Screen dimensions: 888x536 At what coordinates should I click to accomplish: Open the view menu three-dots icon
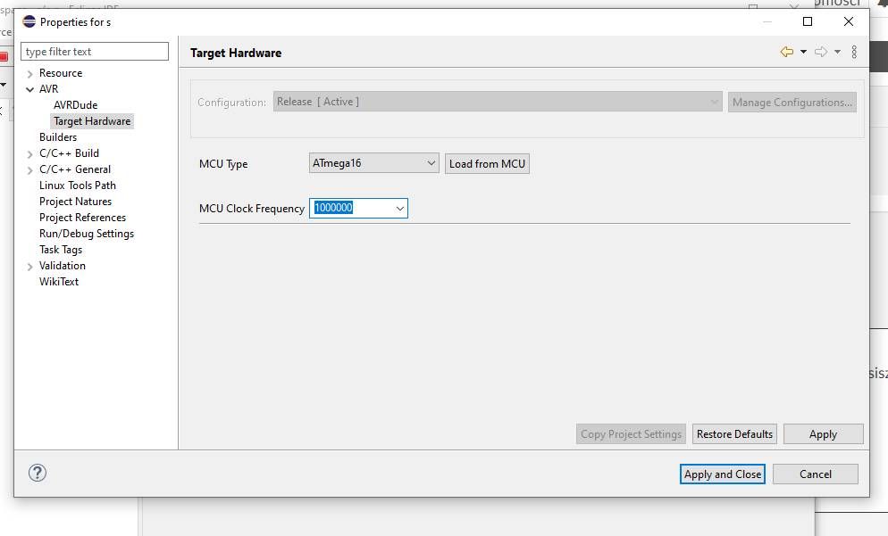pos(854,53)
